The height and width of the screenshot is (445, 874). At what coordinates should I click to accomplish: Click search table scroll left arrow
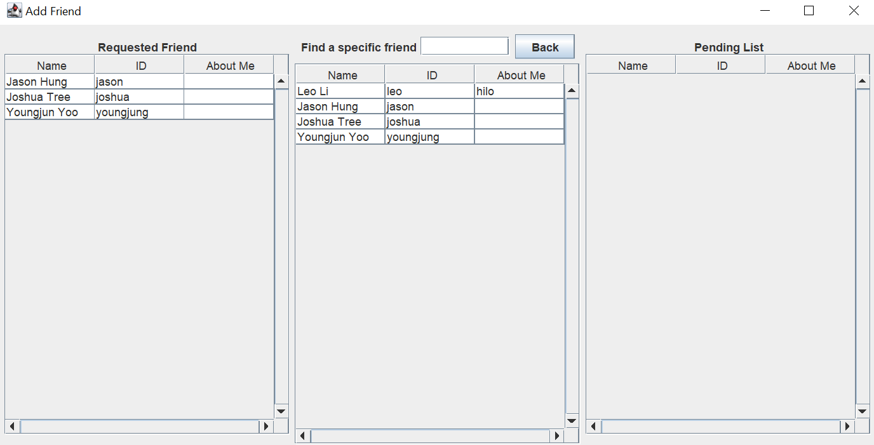pos(303,436)
